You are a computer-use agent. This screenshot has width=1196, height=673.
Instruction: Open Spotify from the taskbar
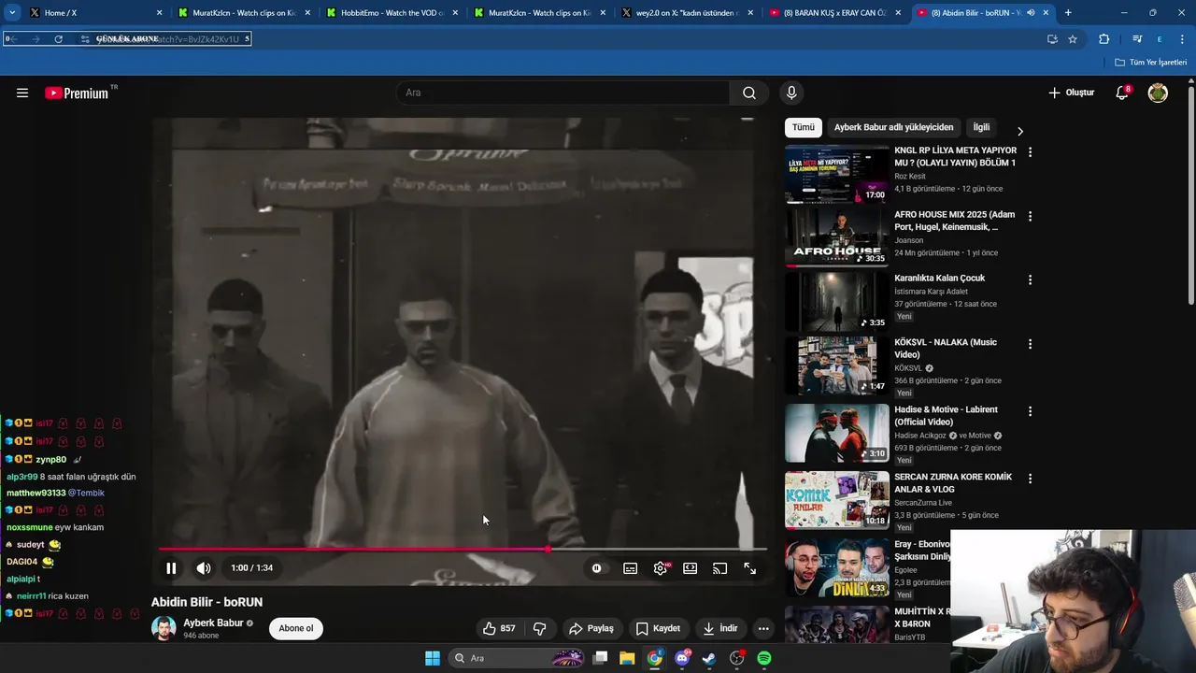coord(764,658)
